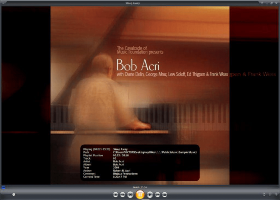The height and width of the screenshot is (200, 280).
Task: Click Author value 'Robert R. Acri'
Action: point(122,170)
